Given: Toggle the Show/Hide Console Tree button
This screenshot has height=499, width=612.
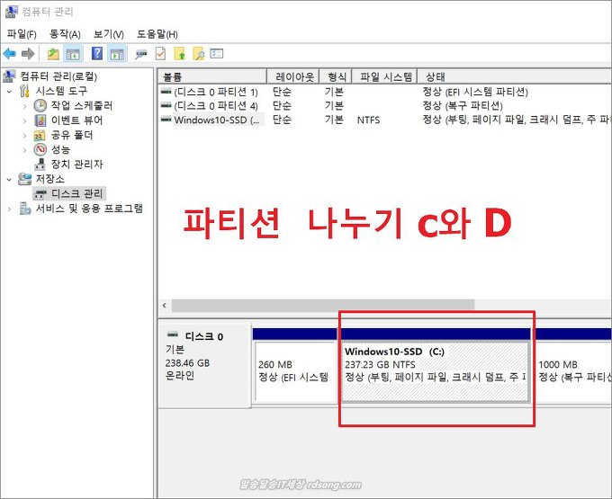Looking at the screenshot, I should point(73,53).
